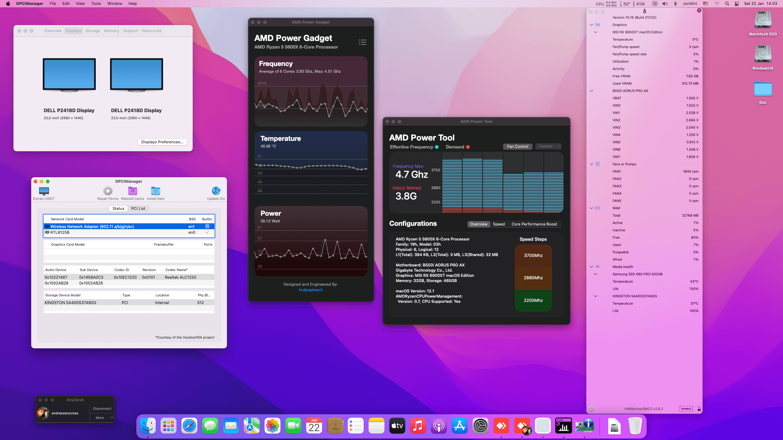
Task: Open Macintosh SSD drive icon on desktop
Action: pyautogui.click(x=763, y=20)
